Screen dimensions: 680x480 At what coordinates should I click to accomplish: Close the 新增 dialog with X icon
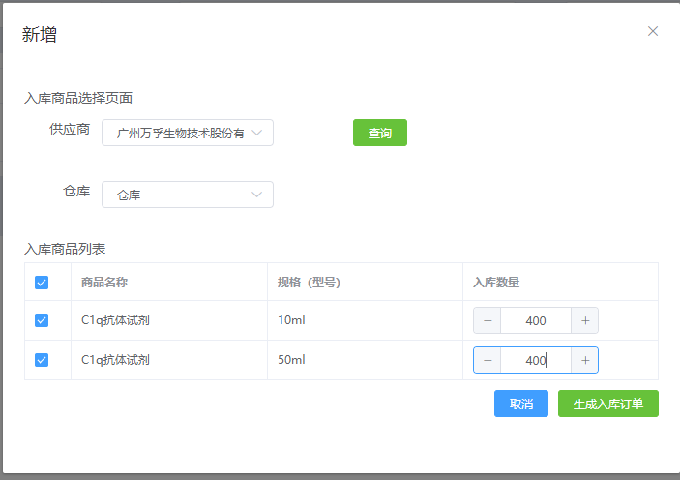point(653,31)
